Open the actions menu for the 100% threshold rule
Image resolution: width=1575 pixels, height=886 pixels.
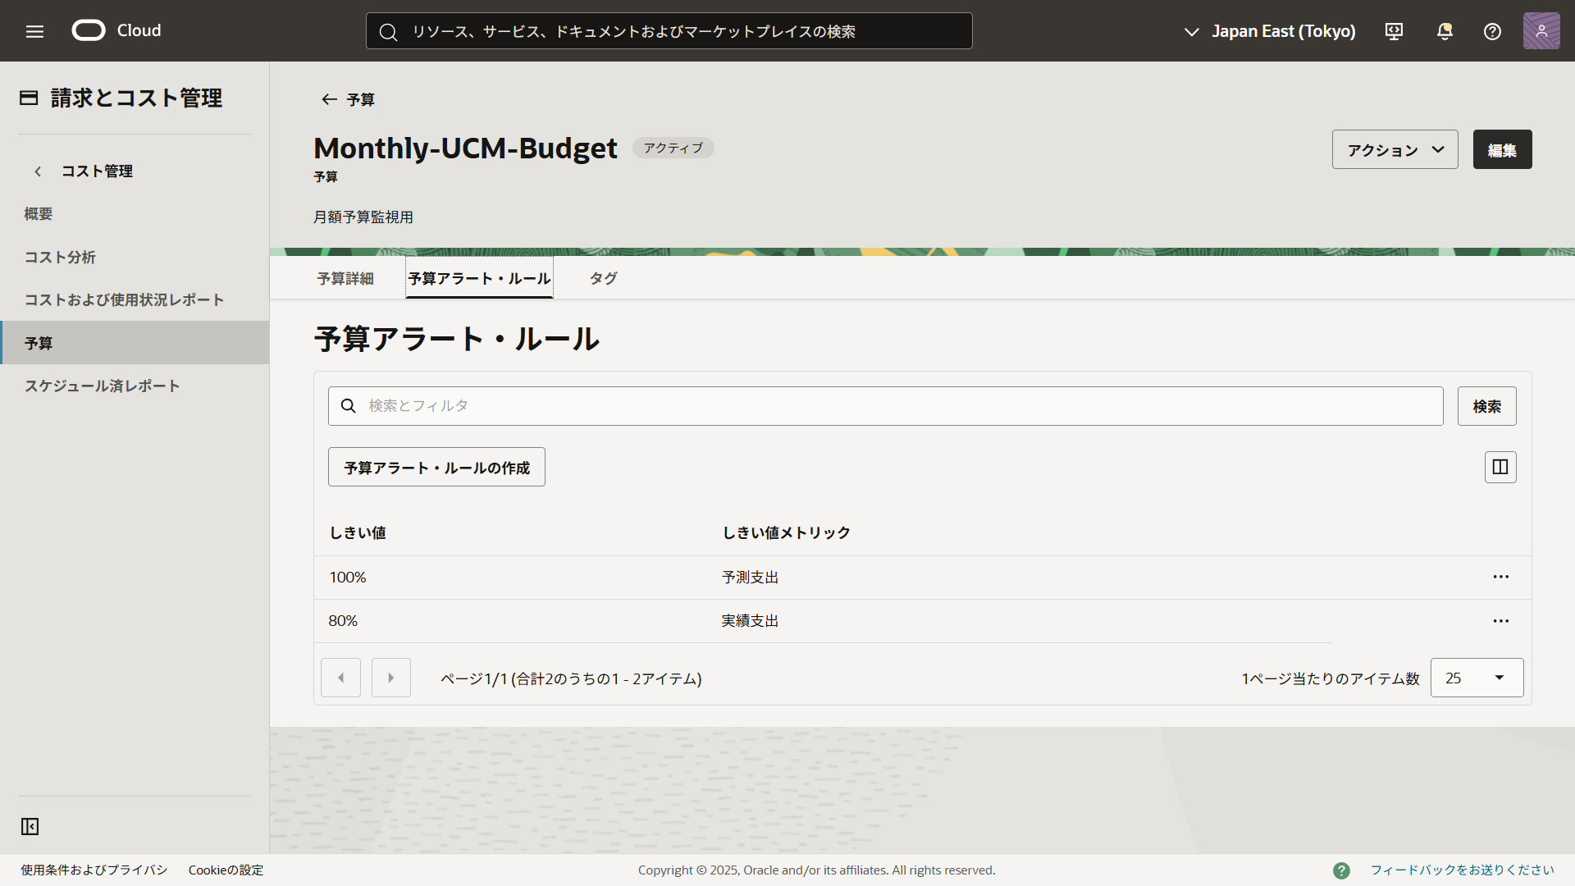(1501, 577)
